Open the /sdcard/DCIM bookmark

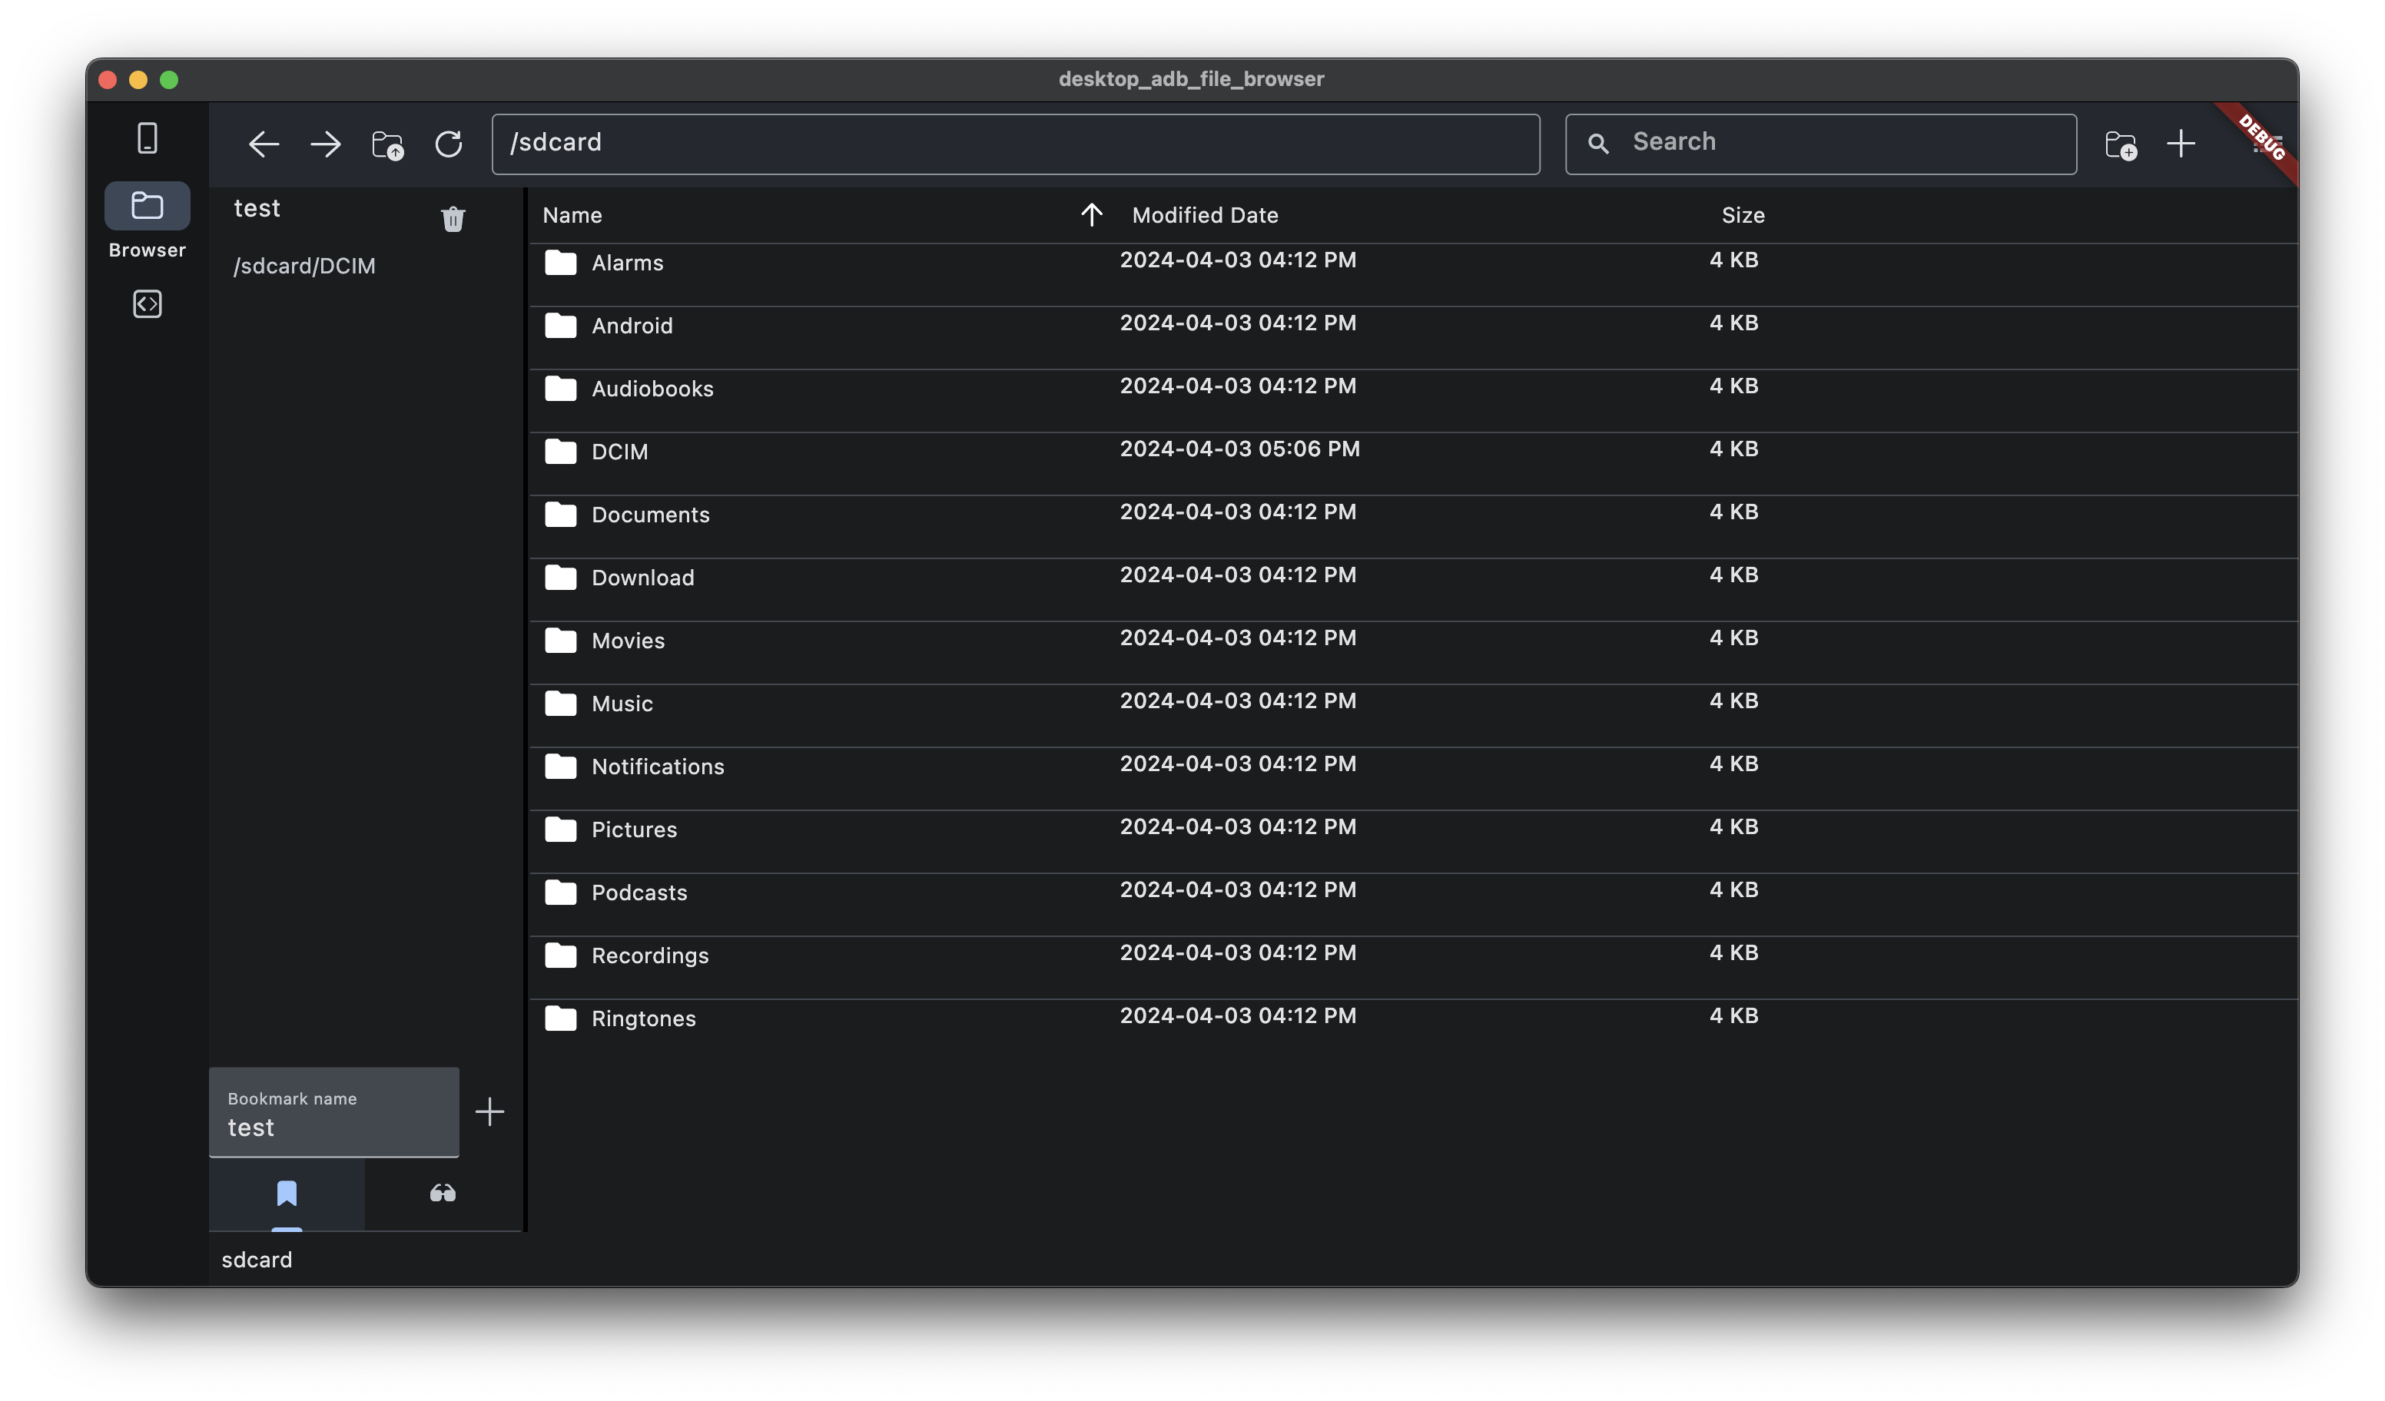305,266
